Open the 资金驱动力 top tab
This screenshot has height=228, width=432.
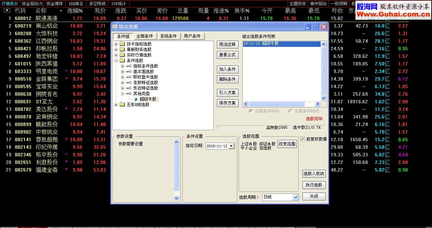pos(32,4)
